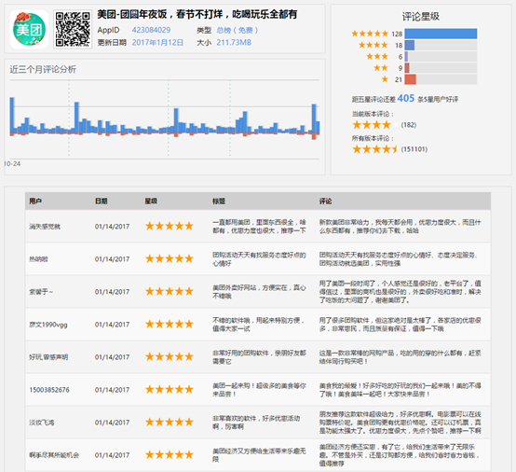
Task: Click the review title 非常喜欢的软件
Action: click(256, 423)
